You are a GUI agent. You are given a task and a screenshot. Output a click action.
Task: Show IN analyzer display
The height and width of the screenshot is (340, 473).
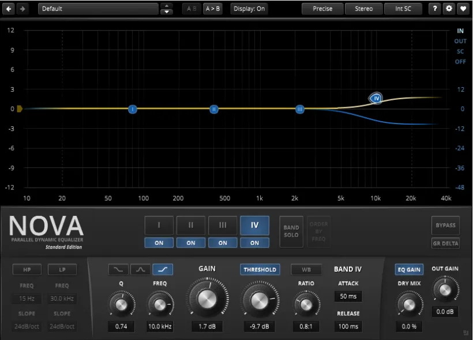[x=460, y=31]
